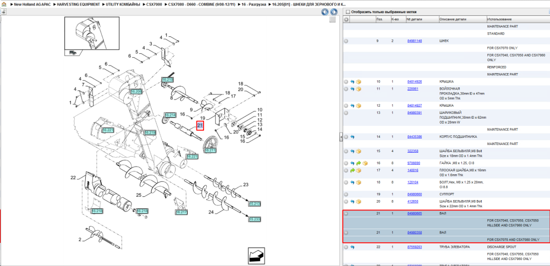Open reference label 15.213 in diagram
The height and width of the screenshot is (266, 550).
tap(255, 203)
